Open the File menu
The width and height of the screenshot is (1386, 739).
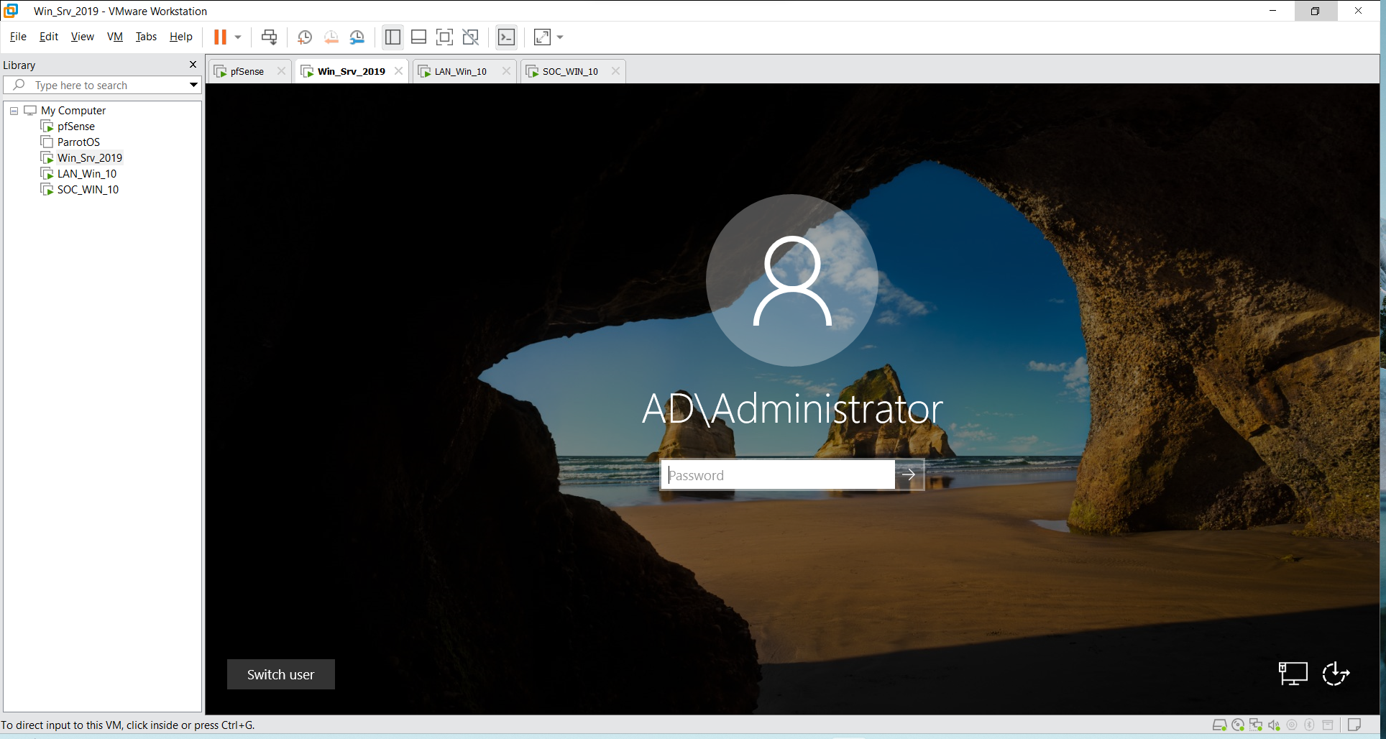pos(18,37)
